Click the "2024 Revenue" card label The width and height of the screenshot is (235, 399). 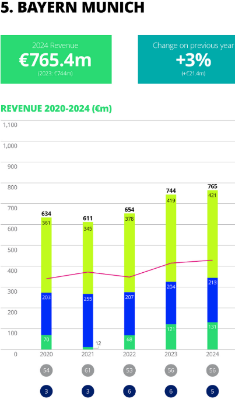55,46
